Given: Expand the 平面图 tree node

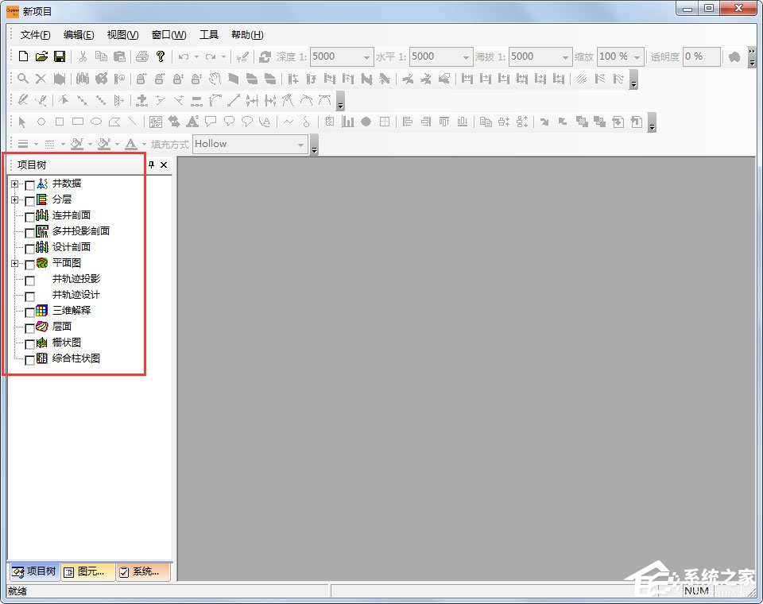Looking at the screenshot, I should tap(14, 263).
